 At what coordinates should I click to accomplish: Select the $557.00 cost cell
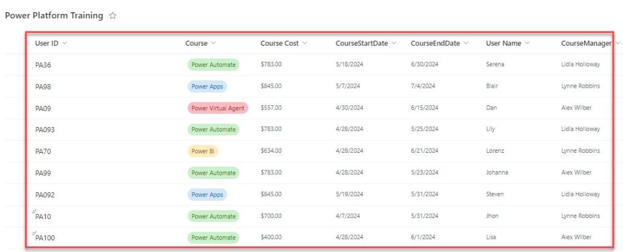[271, 107]
